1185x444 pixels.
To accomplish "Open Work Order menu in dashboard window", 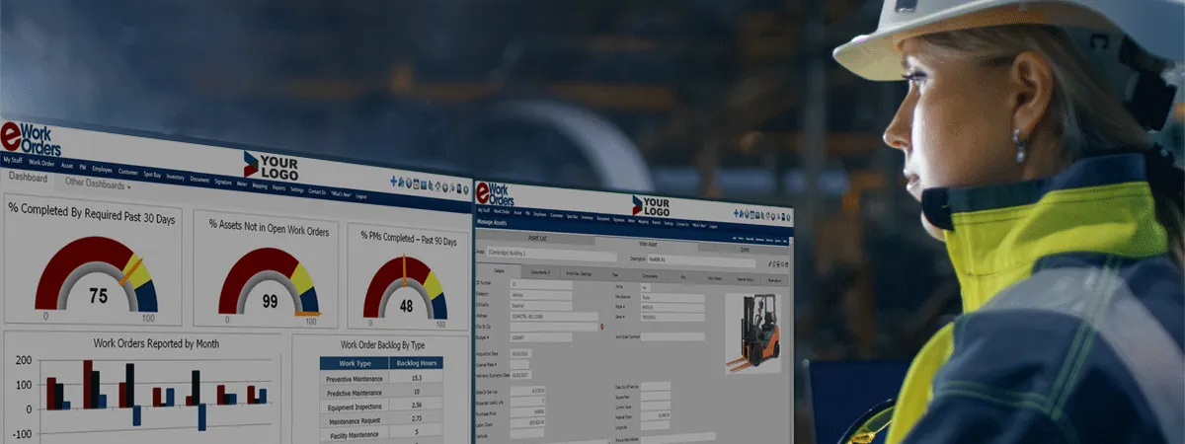I will [41, 163].
